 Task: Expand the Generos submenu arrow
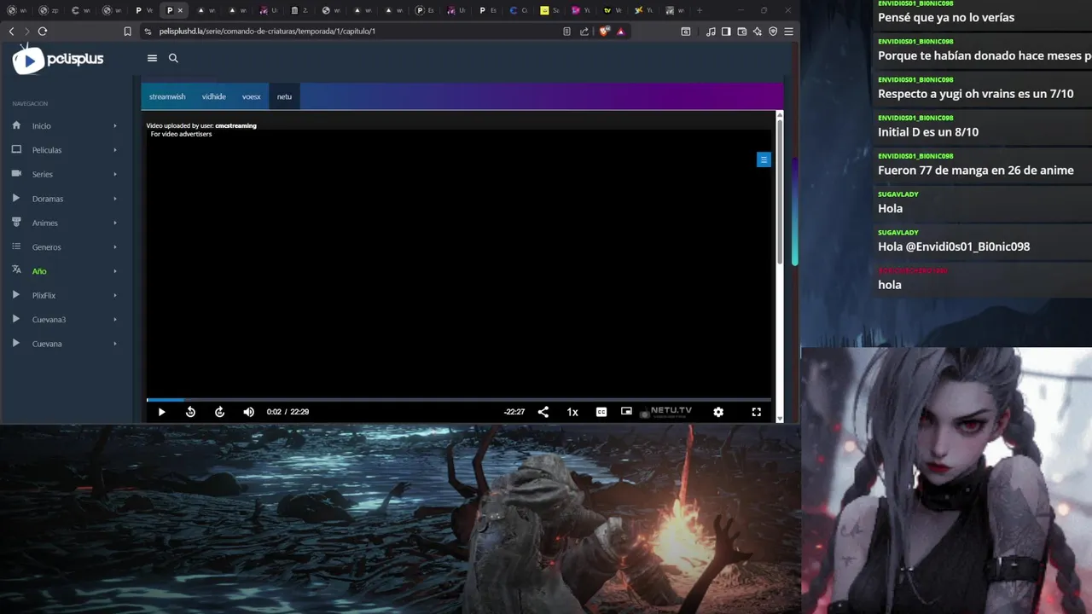[115, 247]
